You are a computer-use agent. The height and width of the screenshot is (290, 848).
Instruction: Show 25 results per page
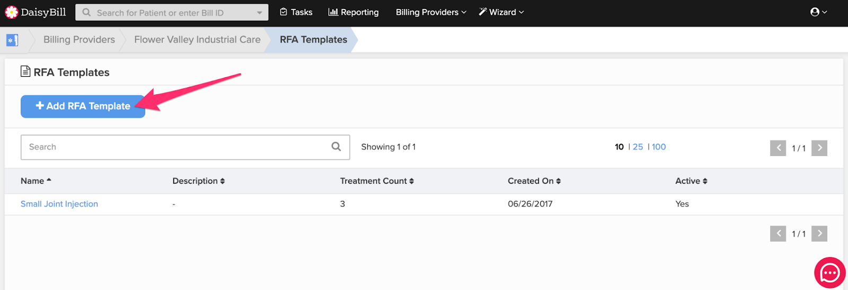pos(638,147)
